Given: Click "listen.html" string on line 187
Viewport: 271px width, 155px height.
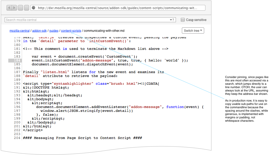Looking at the screenshot, I should click(x=55, y=72).
